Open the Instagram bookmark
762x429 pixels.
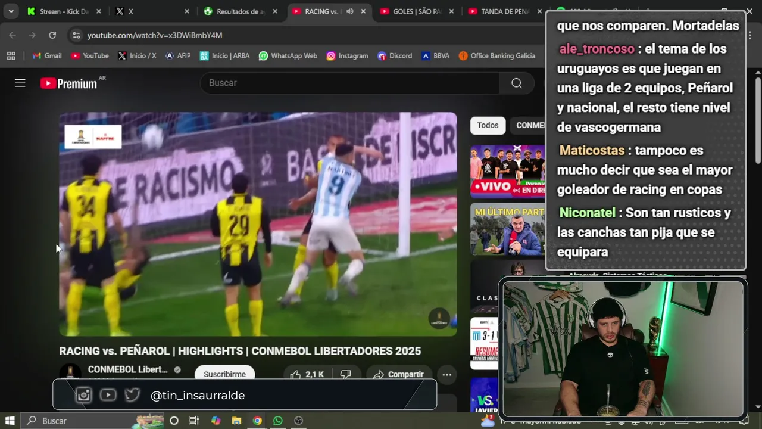pyautogui.click(x=347, y=55)
